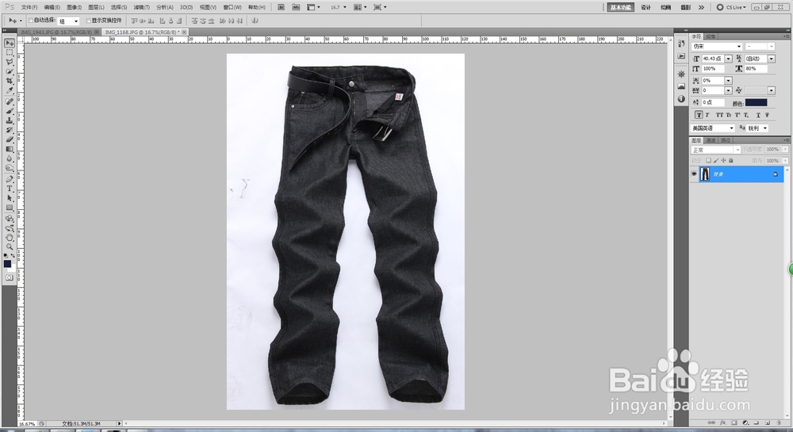Toggle All Caps (TT) text style
The width and height of the screenshot is (793, 432).
(719, 115)
